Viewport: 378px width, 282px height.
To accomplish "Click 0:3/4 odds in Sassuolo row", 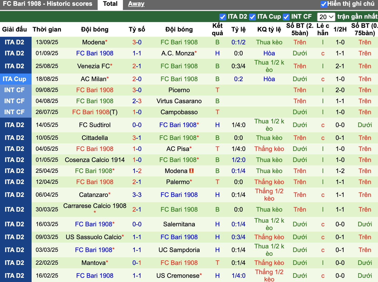I will point(238,237).
